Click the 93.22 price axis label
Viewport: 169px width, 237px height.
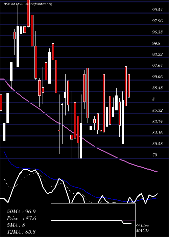click(x=158, y=55)
